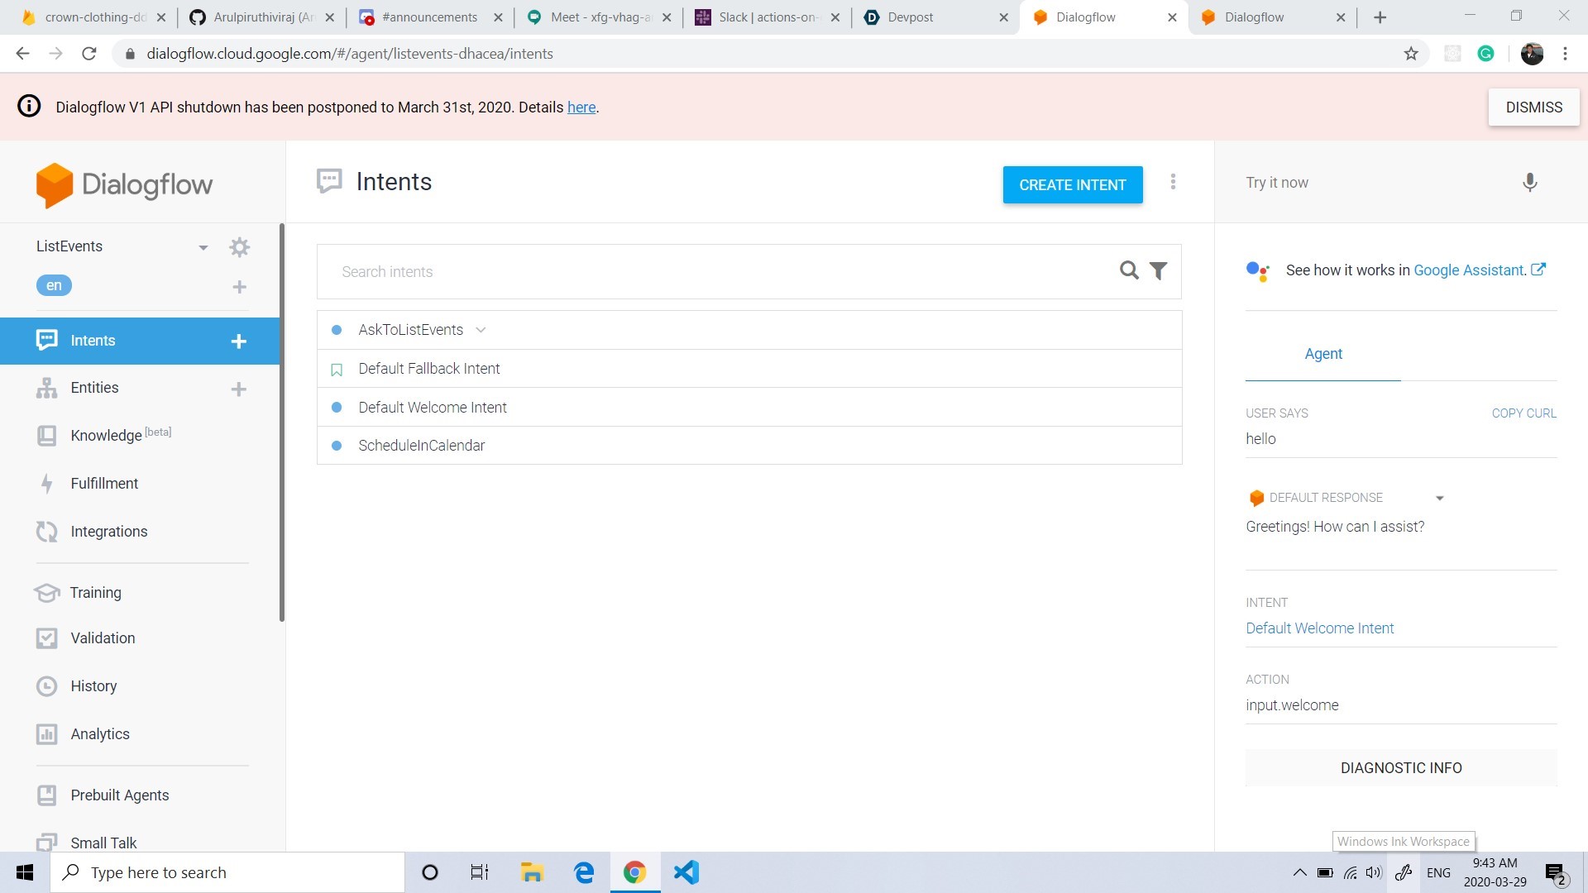Switch to the Devpost browser tab
The image size is (1588, 893).
[911, 17]
